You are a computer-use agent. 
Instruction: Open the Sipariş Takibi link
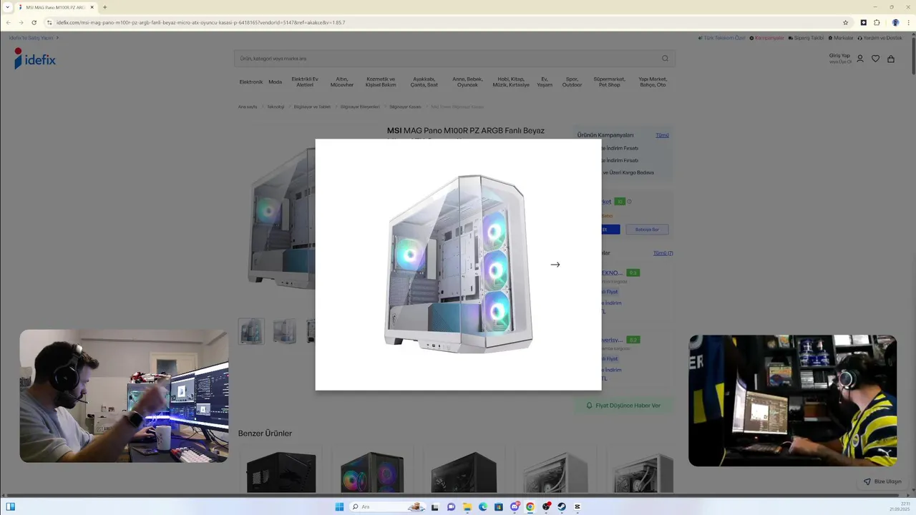807,38
